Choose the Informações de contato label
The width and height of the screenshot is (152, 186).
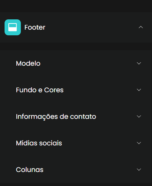tap(56, 117)
